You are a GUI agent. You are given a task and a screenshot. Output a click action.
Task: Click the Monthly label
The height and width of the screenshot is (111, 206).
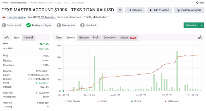8,60
